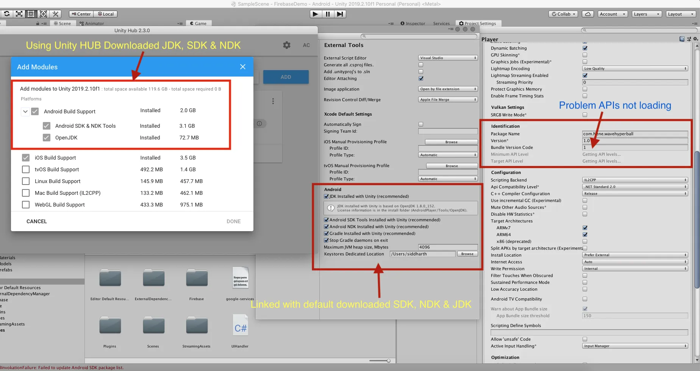Screen dimensions: 700x371
Task: Open Player settings gear menu
Action: (695, 39)
